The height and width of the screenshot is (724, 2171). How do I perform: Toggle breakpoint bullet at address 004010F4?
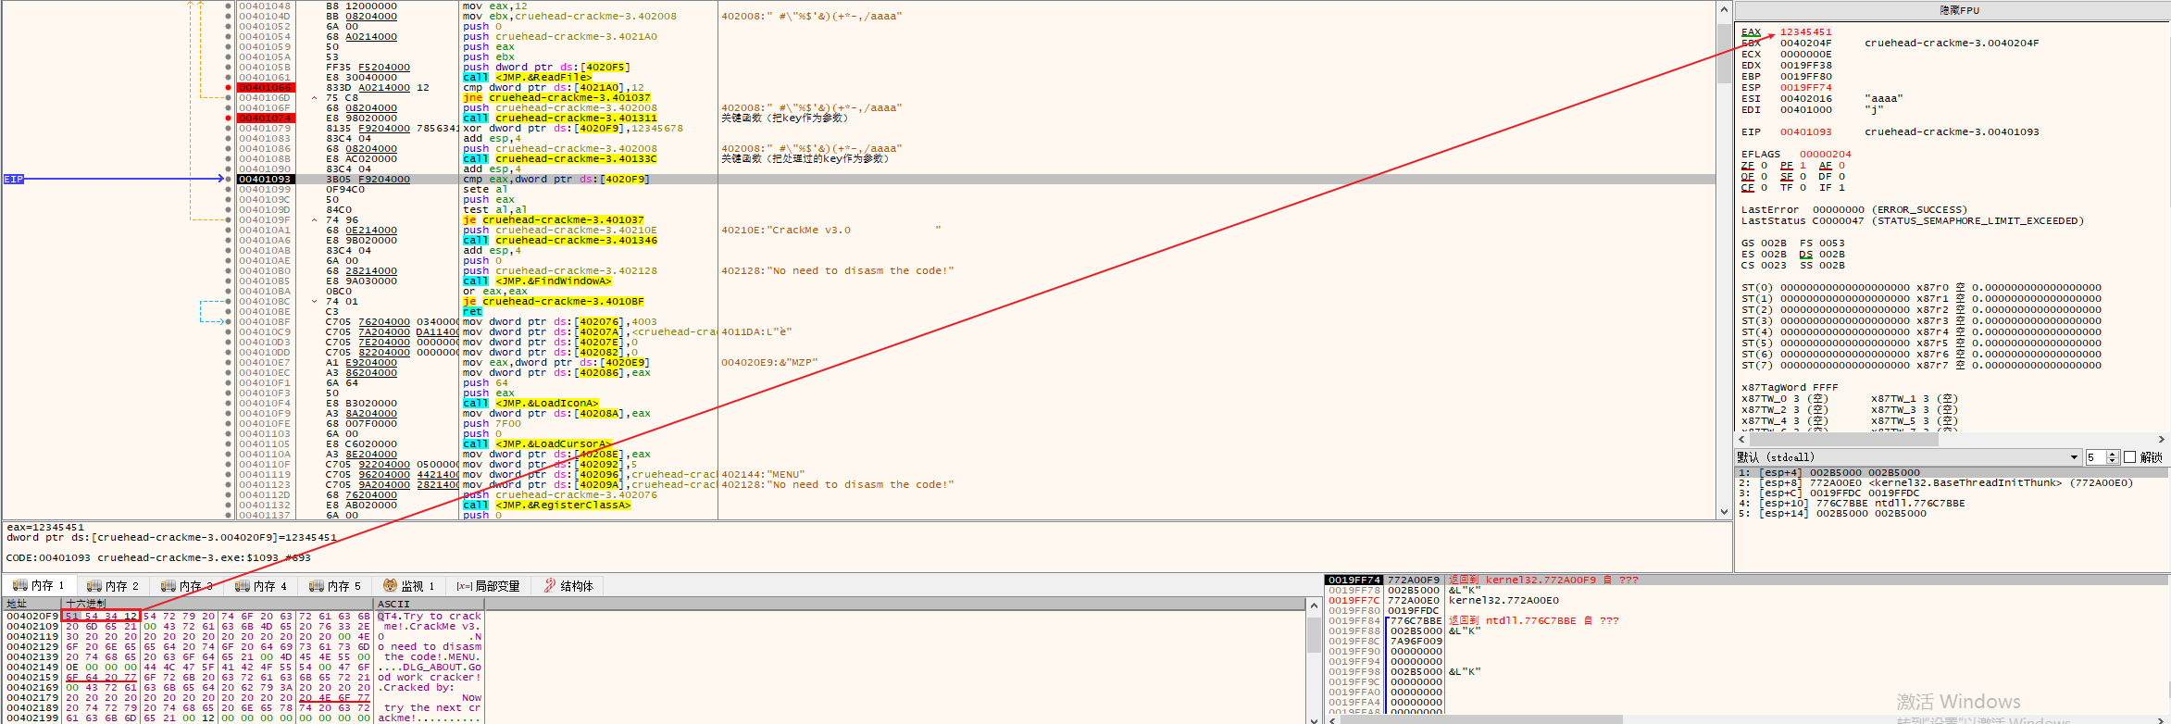click(229, 404)
